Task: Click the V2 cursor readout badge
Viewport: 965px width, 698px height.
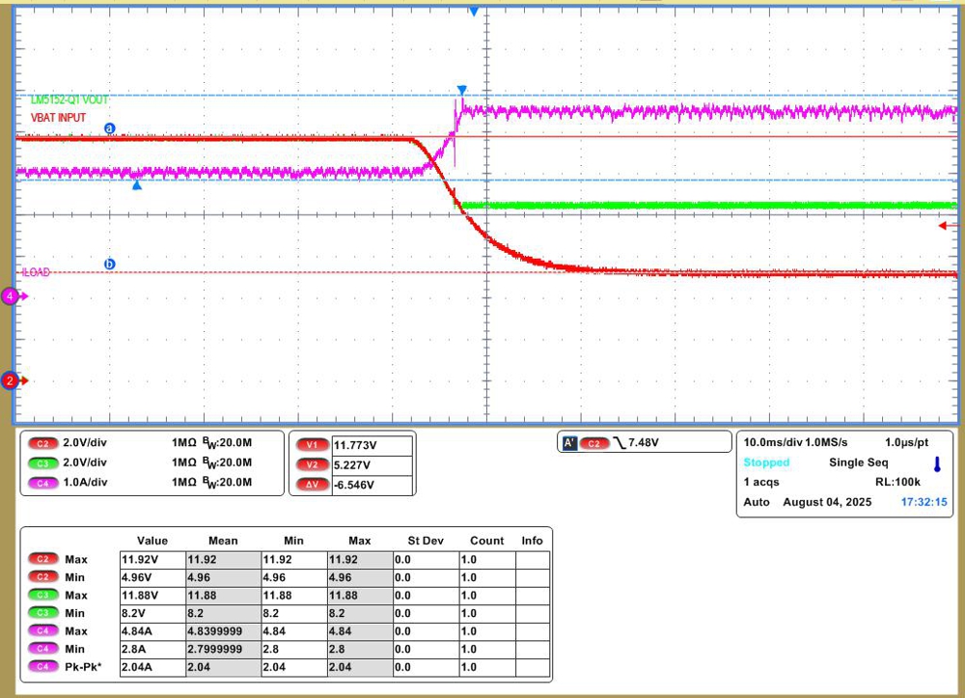Action: click(x=311, y=464)
